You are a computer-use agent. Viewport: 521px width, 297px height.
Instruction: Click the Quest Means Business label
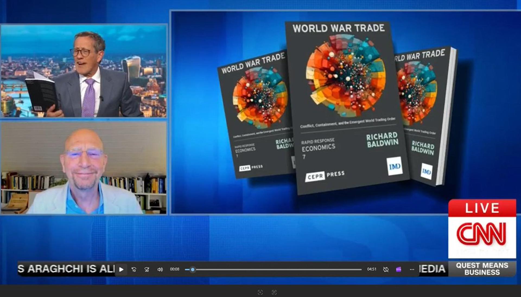click(482, 269)
